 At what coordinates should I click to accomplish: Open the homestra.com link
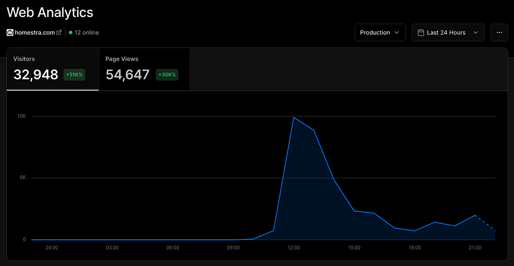coord(35,32)
